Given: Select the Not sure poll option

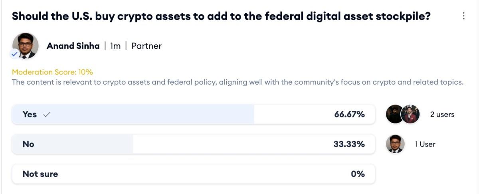Looking at the screenshot, I should click(194, 174).
